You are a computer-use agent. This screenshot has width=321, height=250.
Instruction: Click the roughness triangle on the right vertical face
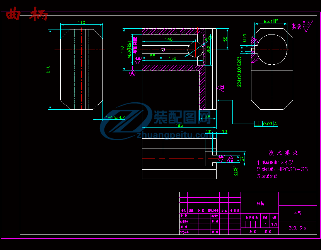click(x=220, y=88)
